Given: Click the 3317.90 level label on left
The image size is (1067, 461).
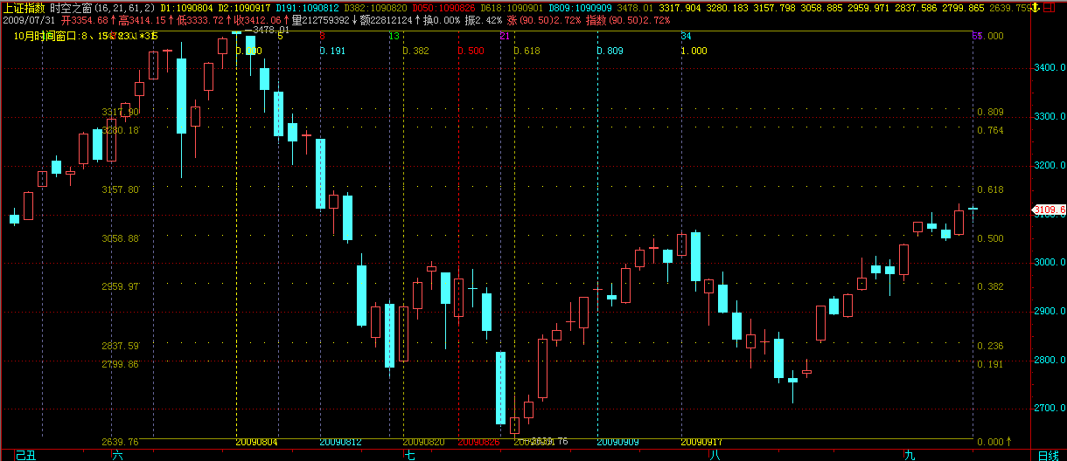Looking at the screenshot, I should point(121,112).
